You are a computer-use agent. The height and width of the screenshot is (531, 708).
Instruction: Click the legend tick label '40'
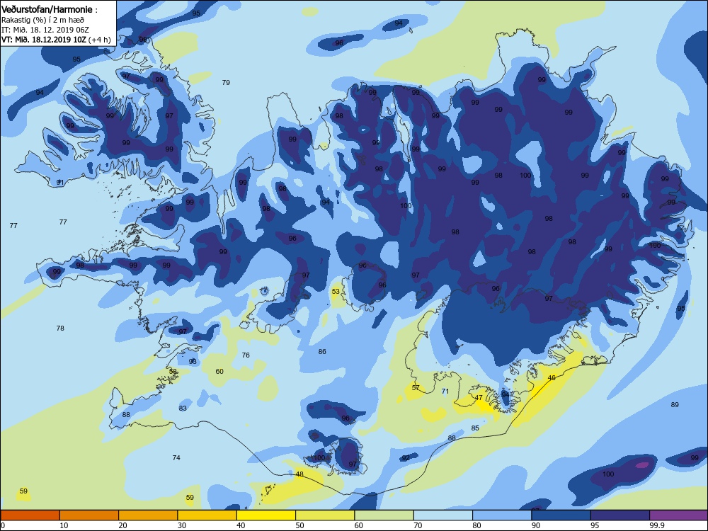click(241, 525)
